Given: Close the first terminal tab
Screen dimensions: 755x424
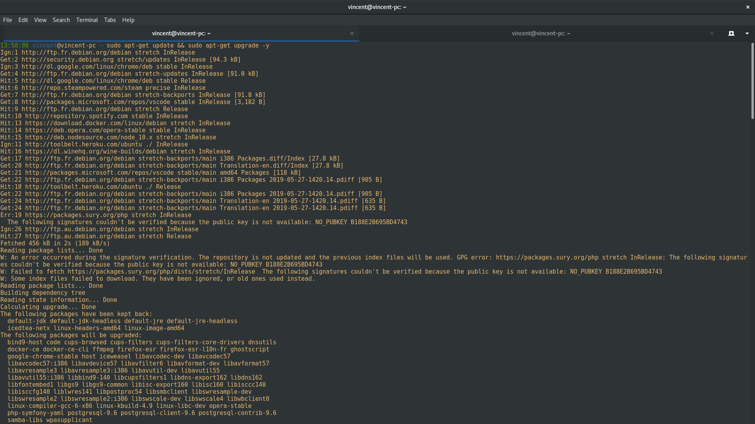Looking at the screenshot, I should click(x=352, y=33).
